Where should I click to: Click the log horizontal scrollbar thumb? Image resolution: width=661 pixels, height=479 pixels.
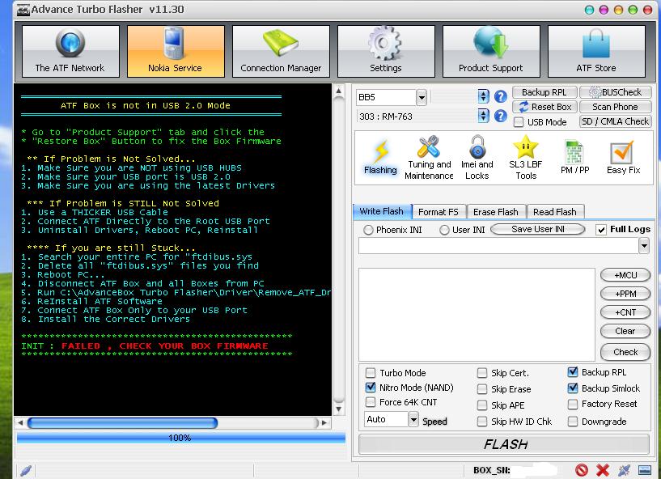point(123,422)
